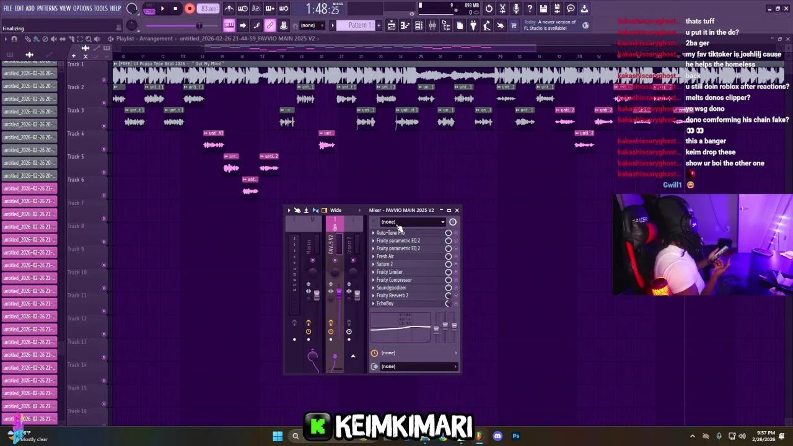Viewport: 793px width, 446px height.
Task: Toggle wait for input before recording icon
Action: point(243,9)
